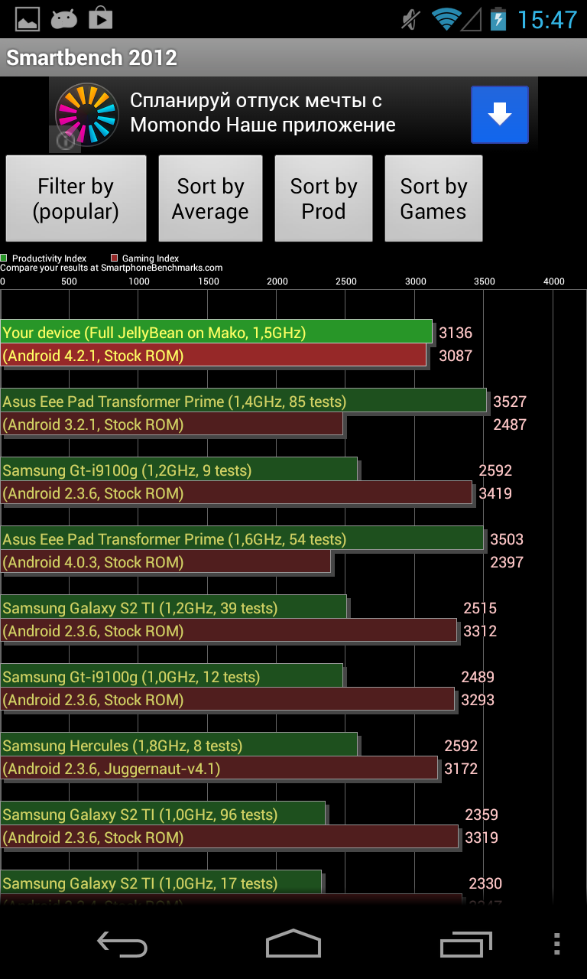The width and height of the screenshot is (587, 979).
Task: Tap the Android home navigation icon
Action: 293,944
